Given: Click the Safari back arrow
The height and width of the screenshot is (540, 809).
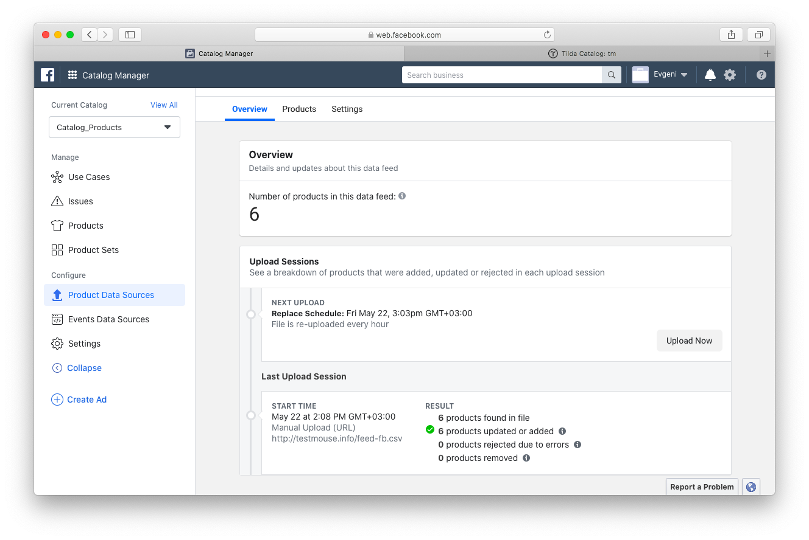Looking at the screenshot, I should 89,35.
